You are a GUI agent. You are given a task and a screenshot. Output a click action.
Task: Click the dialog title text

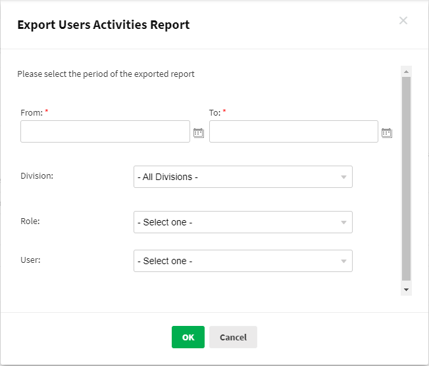click(x=103, y=25)
